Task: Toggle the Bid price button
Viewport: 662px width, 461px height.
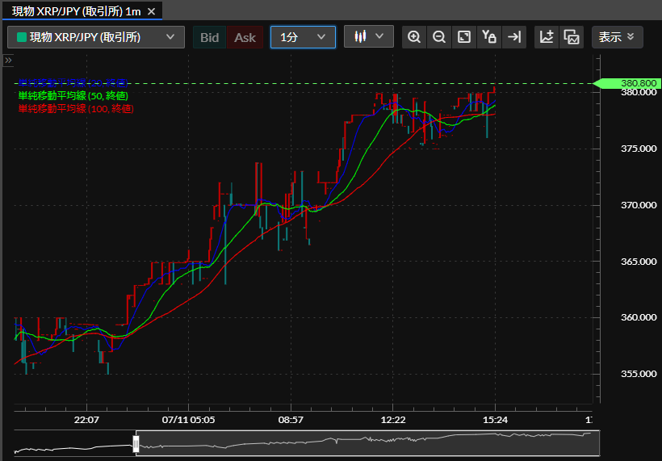Action: 209,38
